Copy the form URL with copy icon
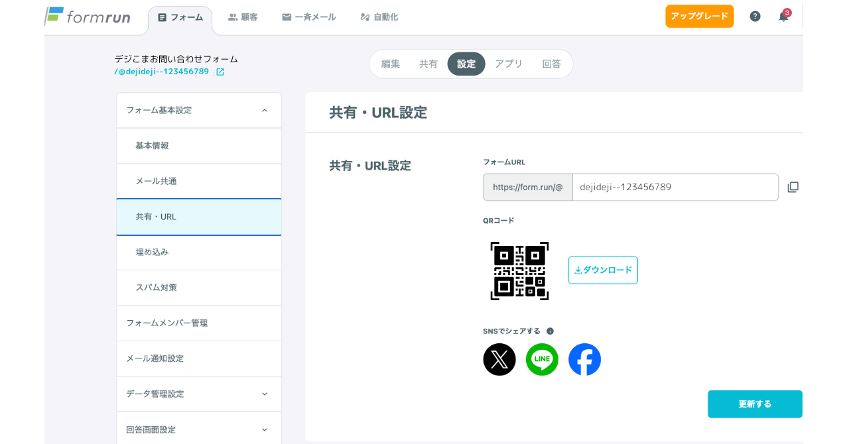 pos(793,187)
